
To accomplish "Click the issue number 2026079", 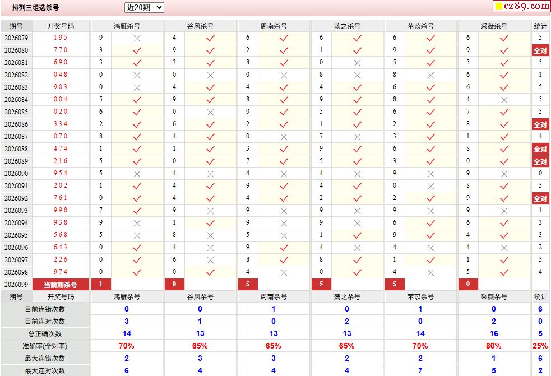I will click(x=16, y=38).
